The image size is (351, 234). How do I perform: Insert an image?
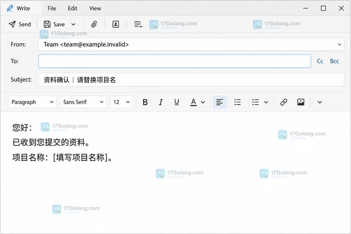(x=301, y=102)
